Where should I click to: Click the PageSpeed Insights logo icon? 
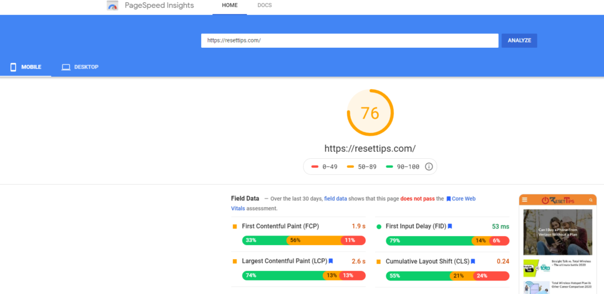click(113, 5)
